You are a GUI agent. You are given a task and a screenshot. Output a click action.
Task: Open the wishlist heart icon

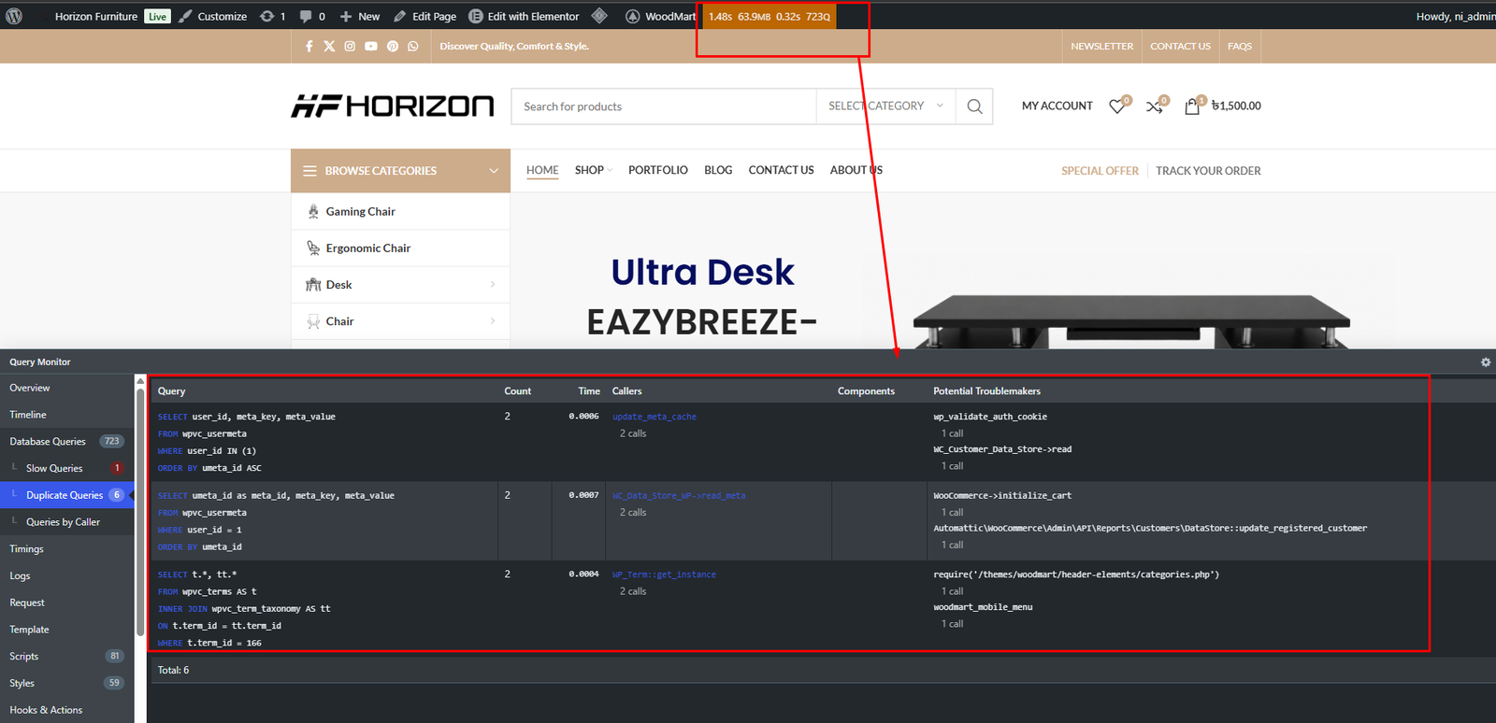tap(1117, 106)
